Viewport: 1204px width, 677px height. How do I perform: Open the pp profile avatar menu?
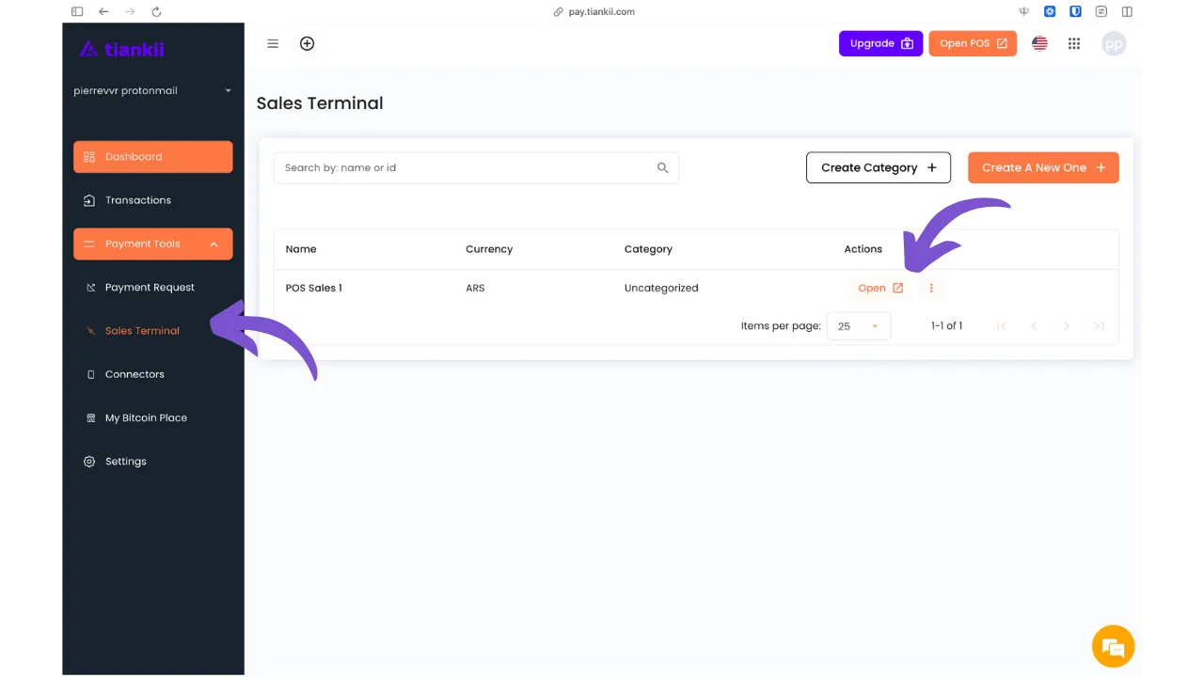click(1114, 43)
